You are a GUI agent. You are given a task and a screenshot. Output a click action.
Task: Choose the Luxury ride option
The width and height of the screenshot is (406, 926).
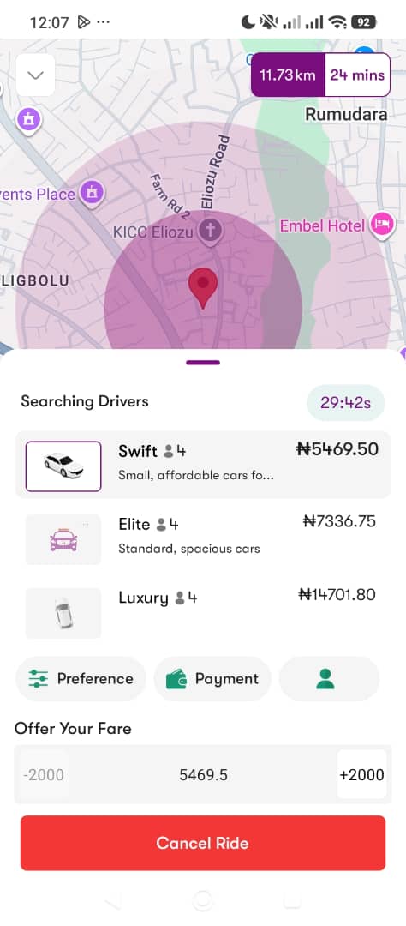click(x=203, y=612)
